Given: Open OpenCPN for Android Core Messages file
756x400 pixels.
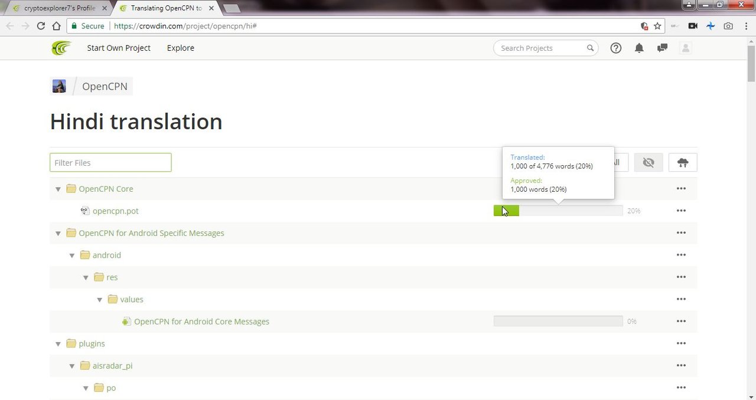Looking at the screenshot, I should [x=201, y=322].
